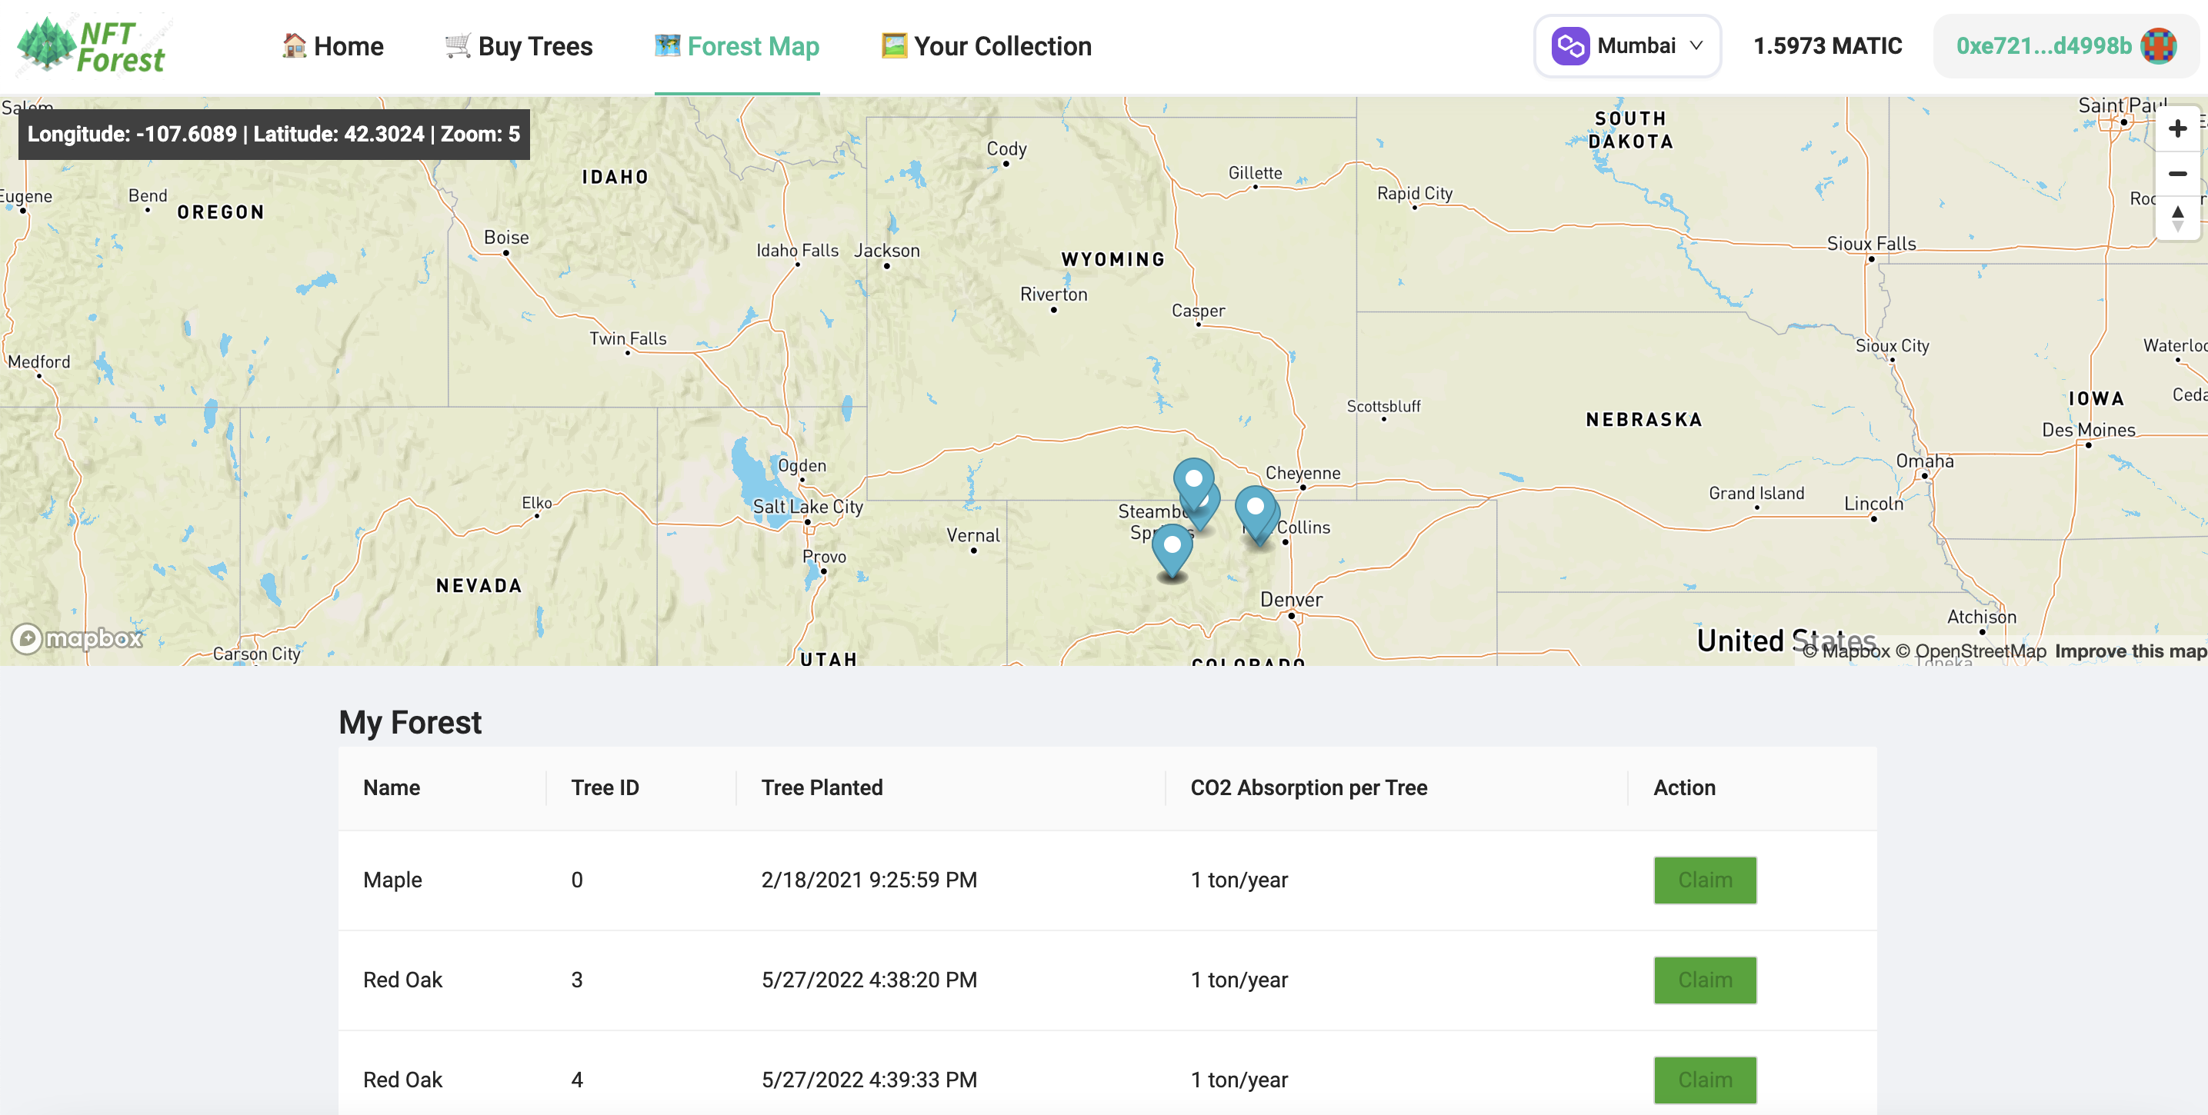Click the Polygon network icon next to Mumbai
Image resolution: width=2208 pixels, height=1115 pixels.
pyautogui.click(x=1570, y=46)
